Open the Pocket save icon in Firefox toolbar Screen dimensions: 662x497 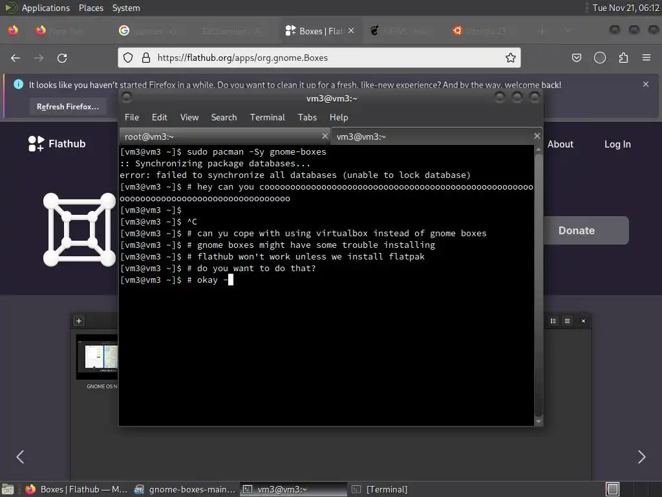point(576,58)
